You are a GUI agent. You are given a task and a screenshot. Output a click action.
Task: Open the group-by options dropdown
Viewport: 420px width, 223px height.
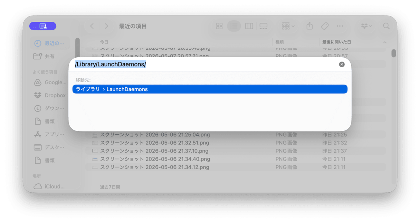(288, 26)
